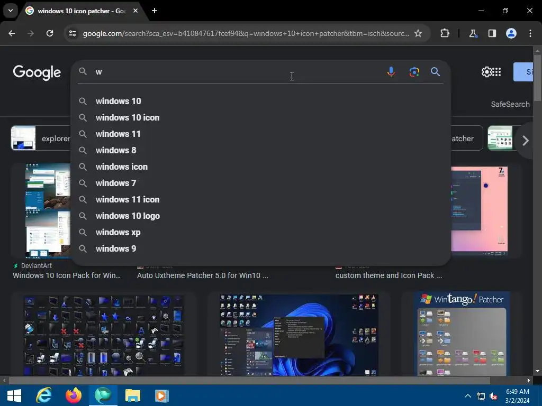Click the horizontal scrollbar right arrow

pyautogui.click(x=529, y=381)
